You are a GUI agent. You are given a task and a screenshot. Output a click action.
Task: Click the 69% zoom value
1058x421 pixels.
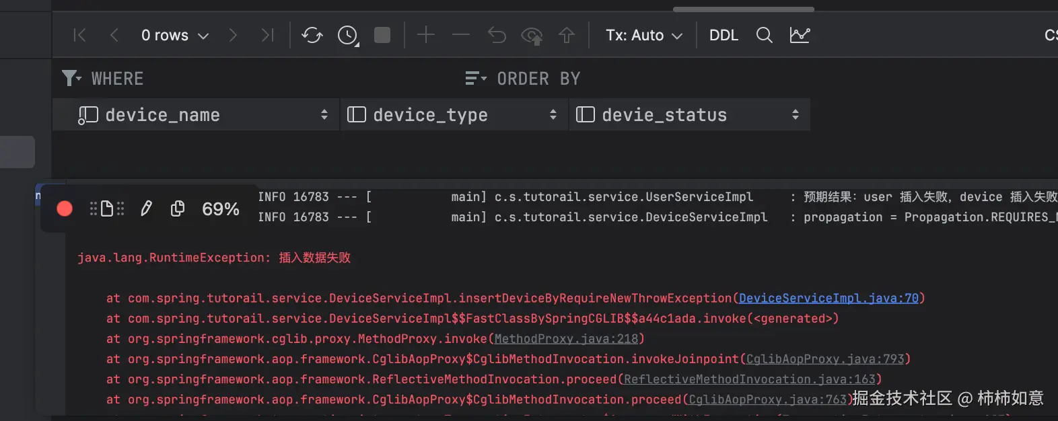click(x=221, y=209)
